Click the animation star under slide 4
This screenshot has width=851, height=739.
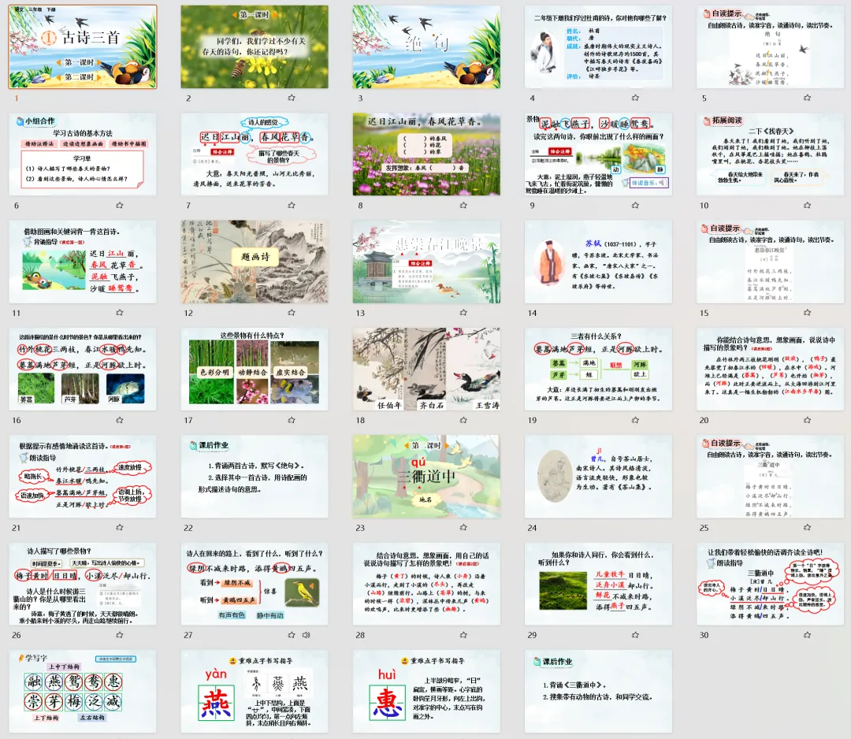[635, 98]
